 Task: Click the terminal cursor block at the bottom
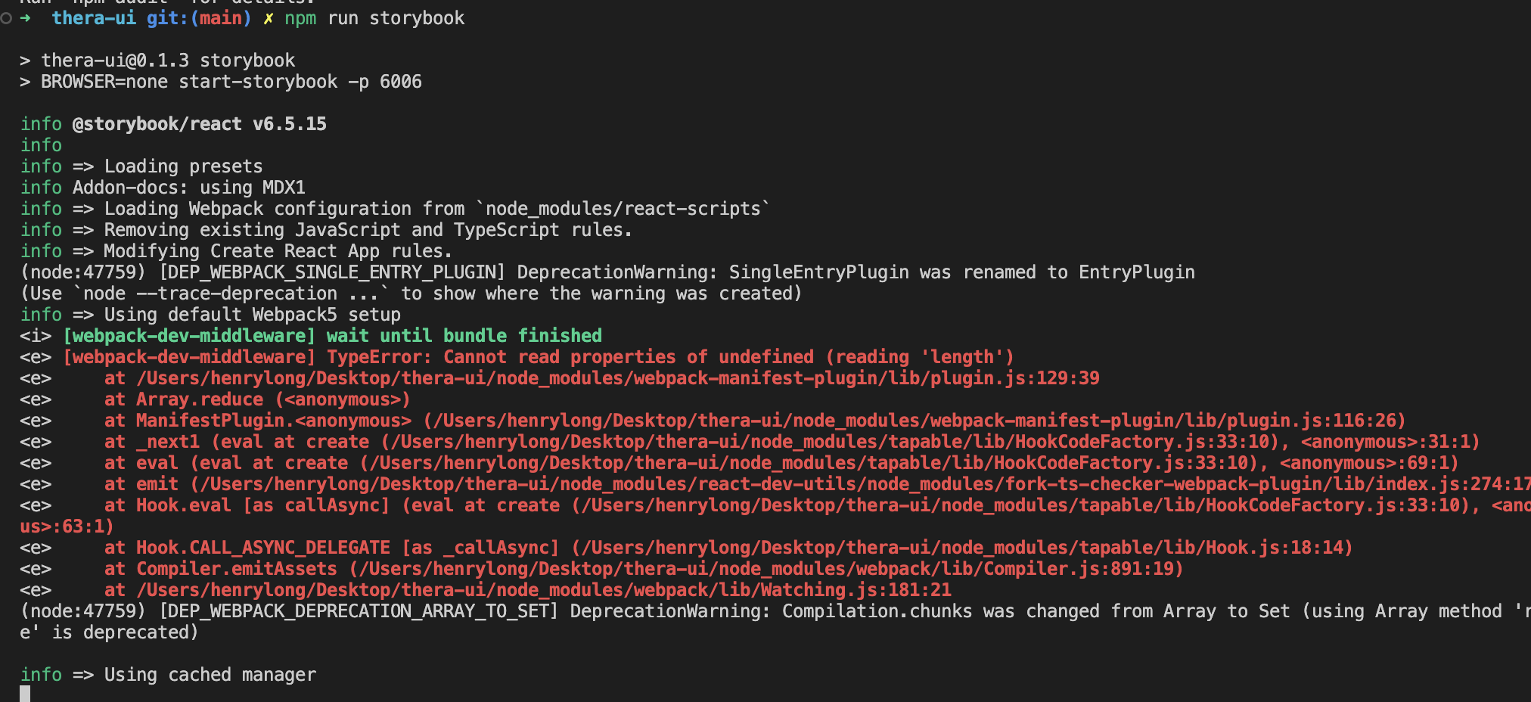point(25,694)
